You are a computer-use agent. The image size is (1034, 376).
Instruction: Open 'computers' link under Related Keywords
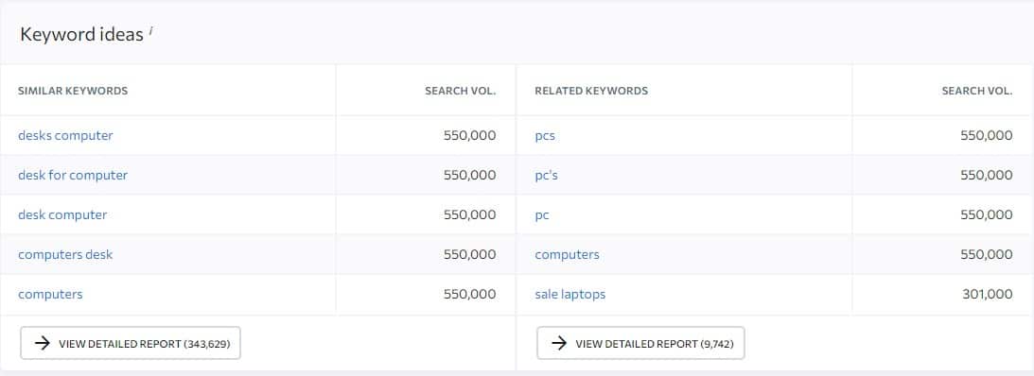point(567,254)
